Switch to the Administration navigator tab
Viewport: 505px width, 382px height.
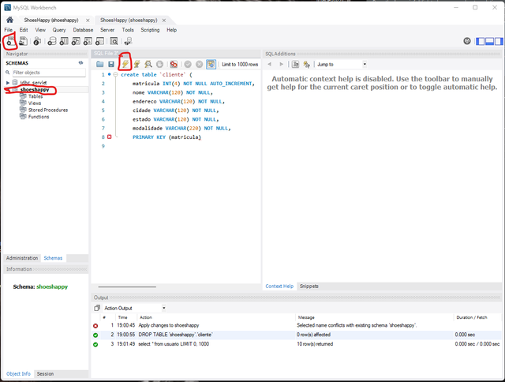[x=22, y=258]
